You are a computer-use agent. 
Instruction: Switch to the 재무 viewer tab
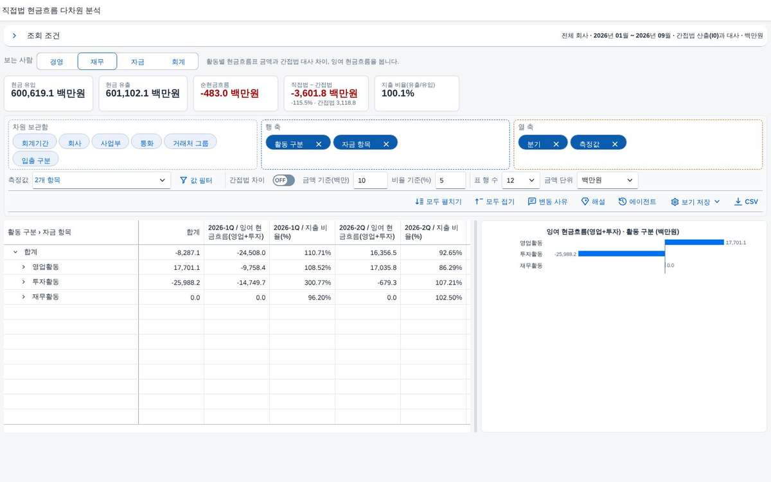pos(97,62)
